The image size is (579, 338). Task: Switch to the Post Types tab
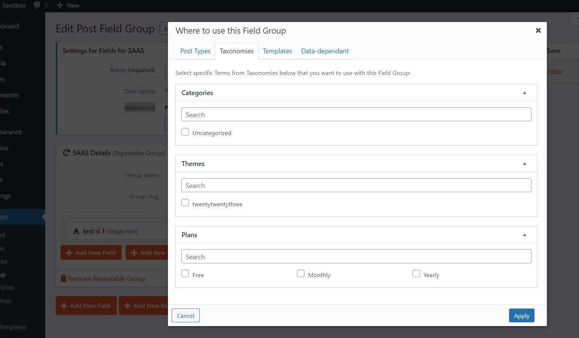(195, 51)
